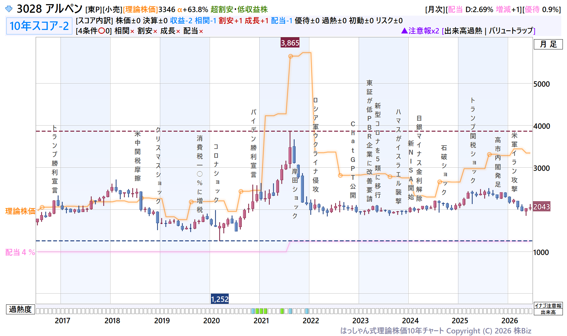Click the blue down-arrow icon beside 3028
Viewport: 567px width, 336px height.
click(9, 9)
